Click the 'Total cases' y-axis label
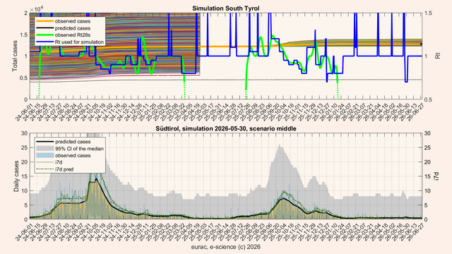 (15, 56)
